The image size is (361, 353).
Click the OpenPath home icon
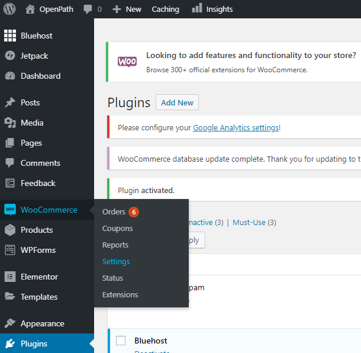coord(30,9)
